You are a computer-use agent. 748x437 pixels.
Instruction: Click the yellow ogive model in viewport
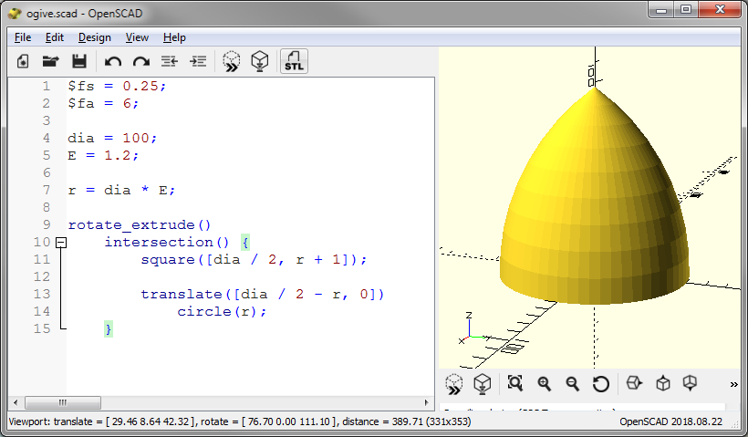[x=593, y=210]
